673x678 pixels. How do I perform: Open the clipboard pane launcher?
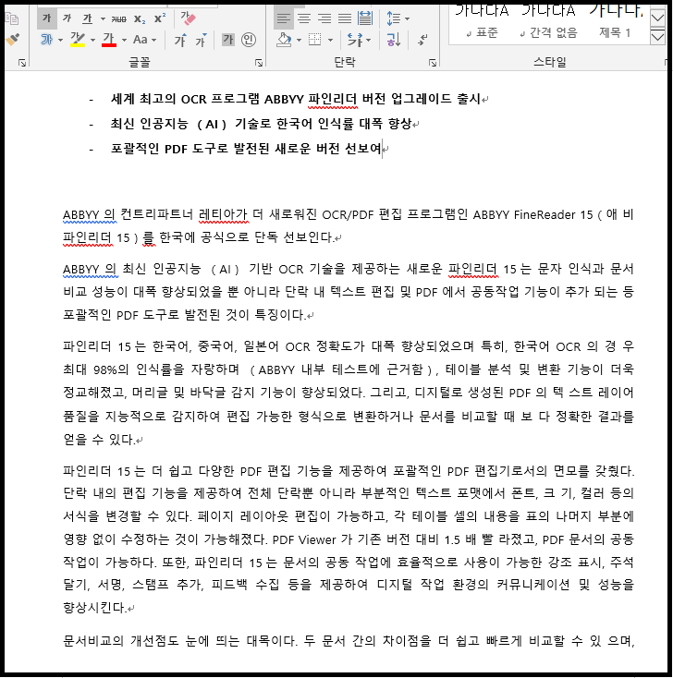[x=22, y=63]
